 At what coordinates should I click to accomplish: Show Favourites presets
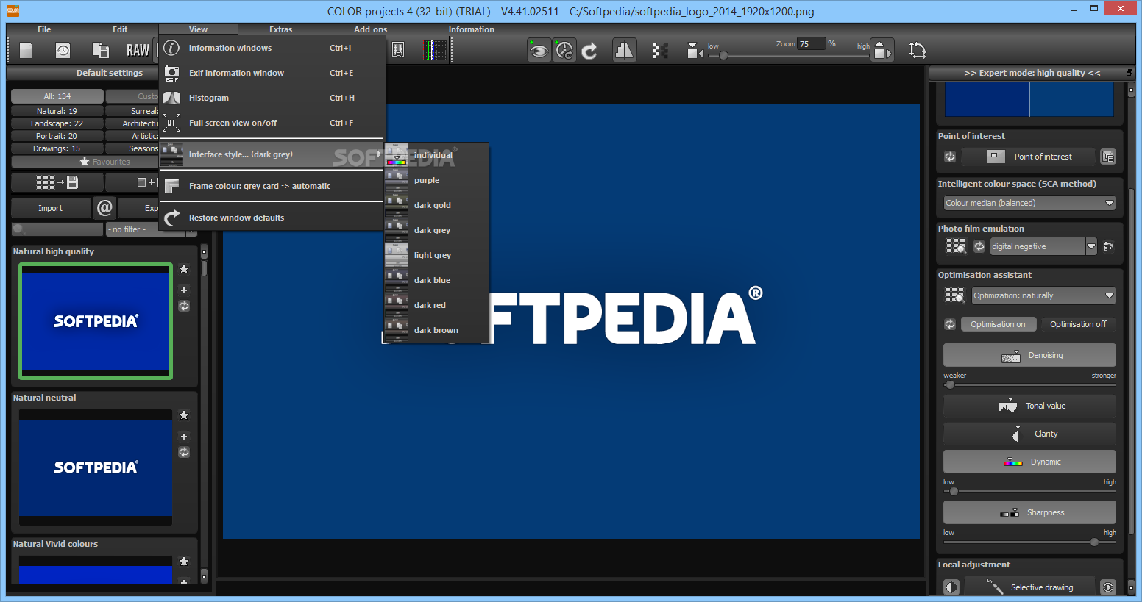(104, 162)
